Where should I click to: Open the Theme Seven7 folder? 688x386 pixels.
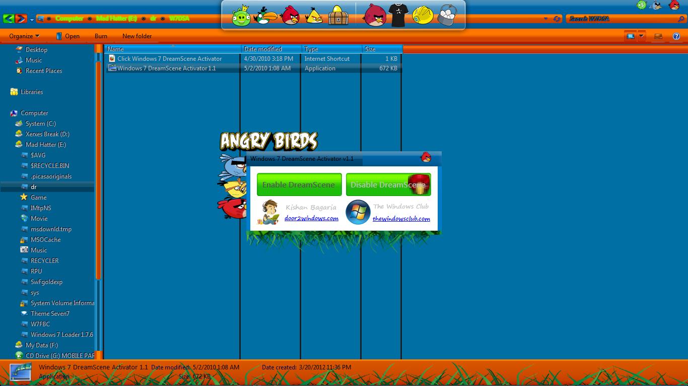50,314
